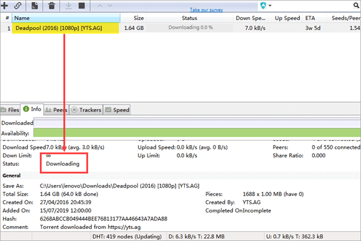The width and height of the screenshot is (361, 241).
Task: Click the Save As path text
Action: [x=120, y=186]
